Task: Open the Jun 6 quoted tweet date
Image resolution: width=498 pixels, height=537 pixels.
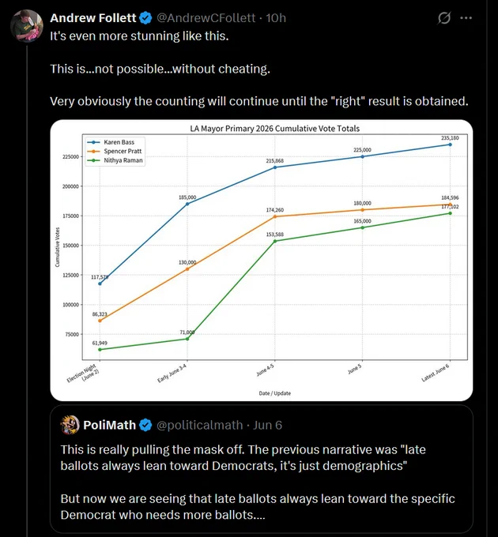Action: pyautogui.click(x=267, y=425)
